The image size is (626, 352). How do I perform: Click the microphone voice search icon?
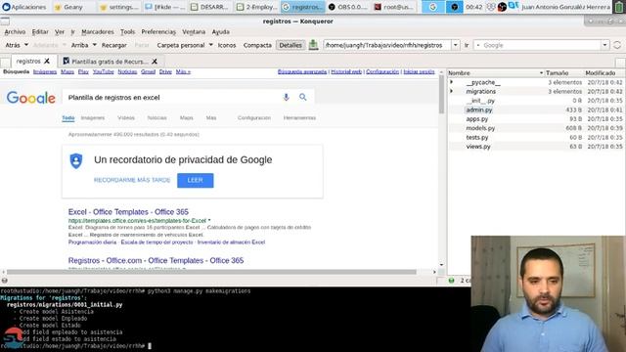tap(286, 98)
